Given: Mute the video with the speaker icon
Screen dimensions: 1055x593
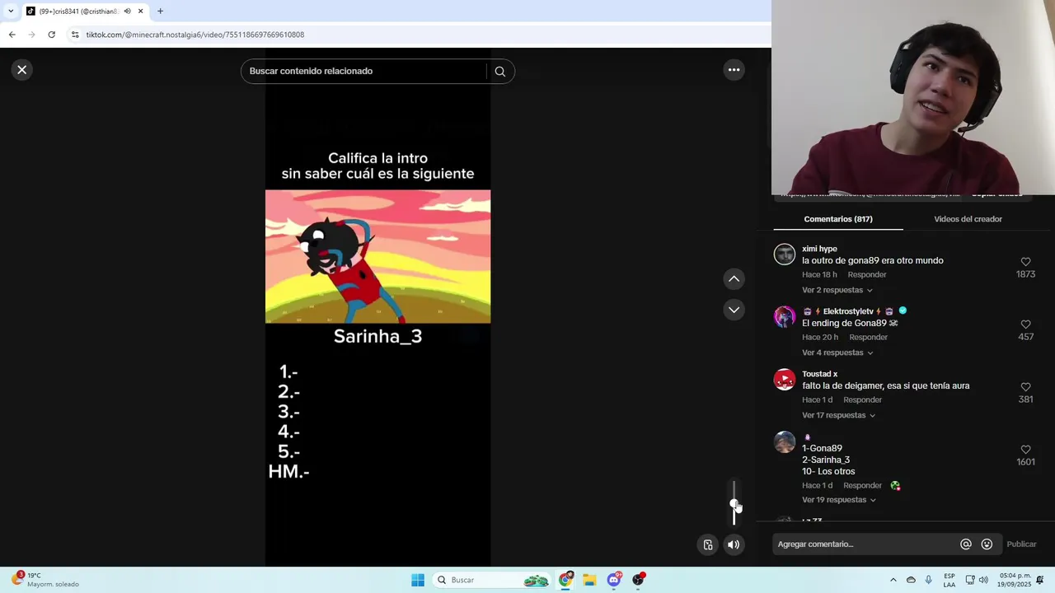Looking at the screenshot, I should [734, 544].
